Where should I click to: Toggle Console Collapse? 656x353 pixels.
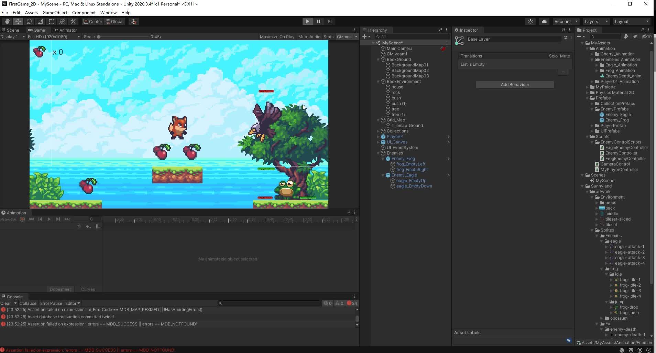(28, 303)
